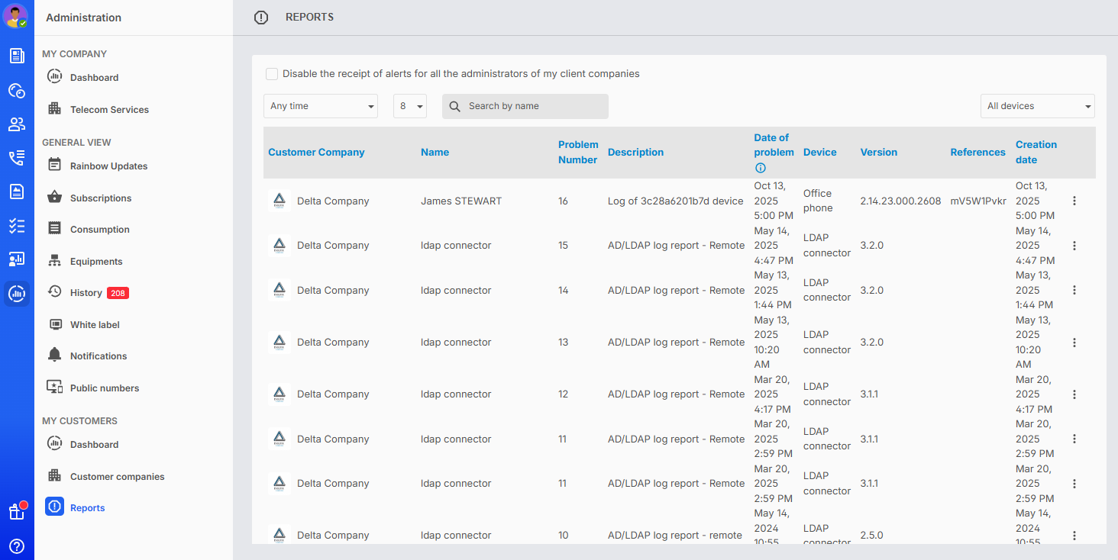Image resolution: width=1118 pixels, height=560 pixels.
Task: Open the rows per page dropdown showing 8
Action: point(410,106)
